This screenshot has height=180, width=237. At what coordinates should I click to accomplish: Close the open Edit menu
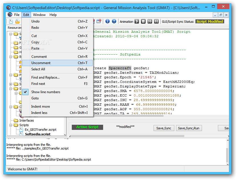point(26,15)
